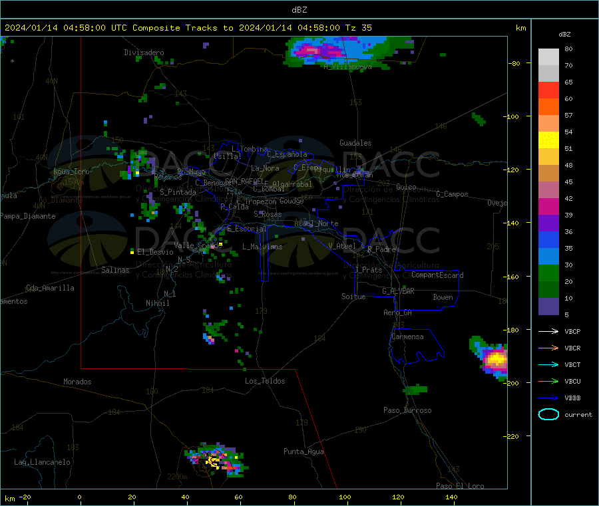Select the 20 dBZ green color swatch

point(548,273)
